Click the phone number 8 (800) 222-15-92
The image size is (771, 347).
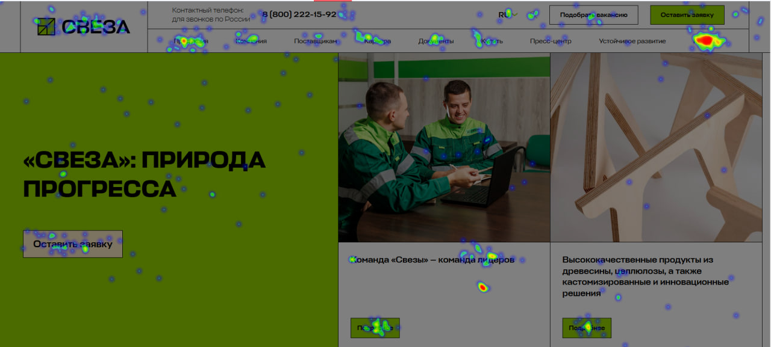(x=299, y=14)
